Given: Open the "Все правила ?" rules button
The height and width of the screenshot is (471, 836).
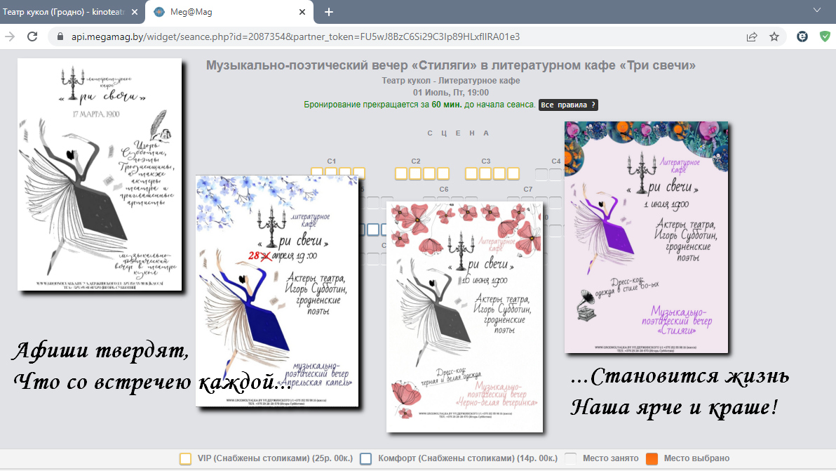Looking at the screenshot, I should 568,105.
